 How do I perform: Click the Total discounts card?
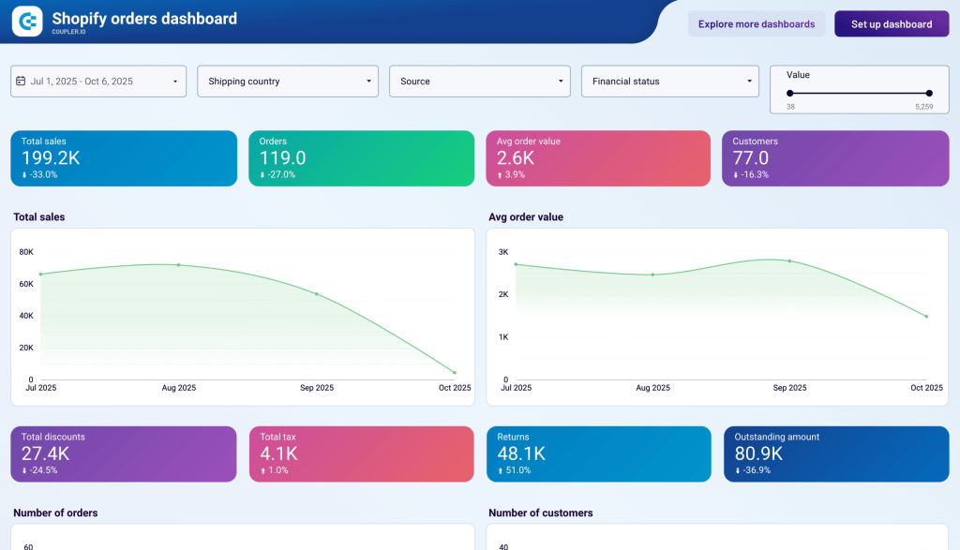pos(123,453)
